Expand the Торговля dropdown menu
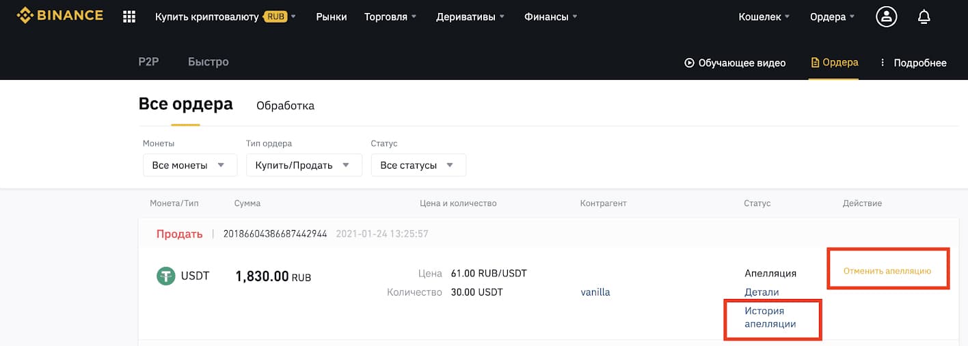Screen dimensions: 968x346 coord(390,16)
